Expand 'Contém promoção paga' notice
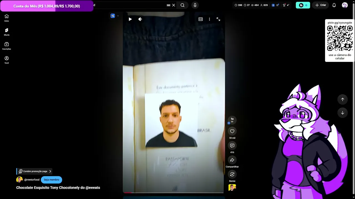This screenshot has height=199, width=355. [x=35, y=171]
